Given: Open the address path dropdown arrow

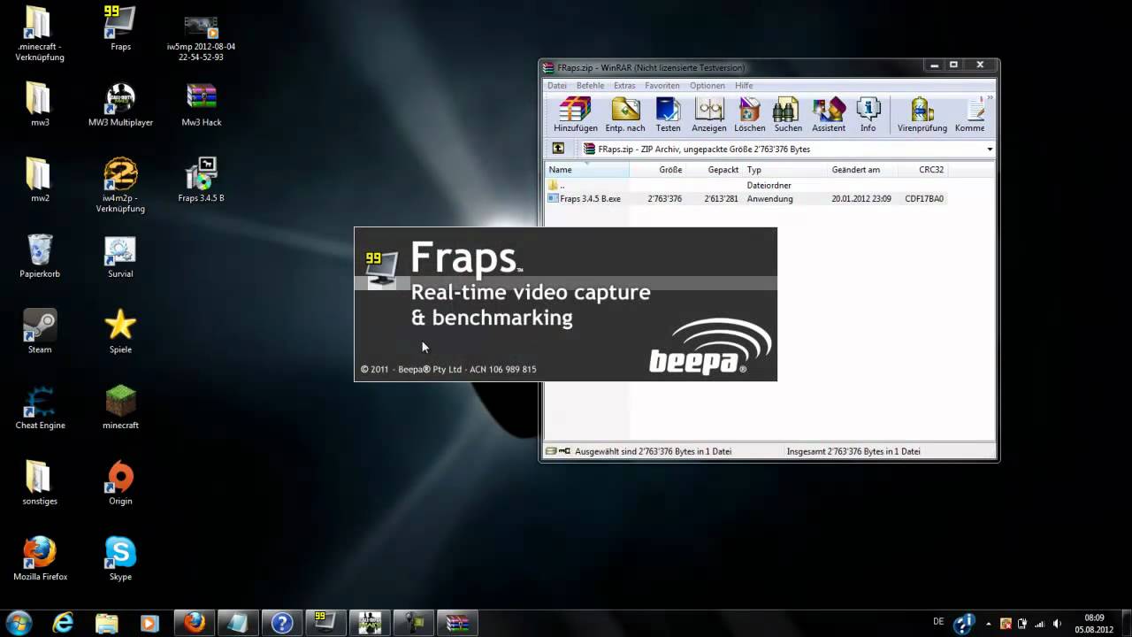Looking at the screenshot, I should [990, 150].
